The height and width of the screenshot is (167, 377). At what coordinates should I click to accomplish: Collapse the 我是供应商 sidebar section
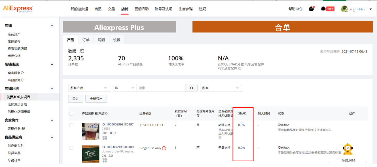[x=52, y=137]
